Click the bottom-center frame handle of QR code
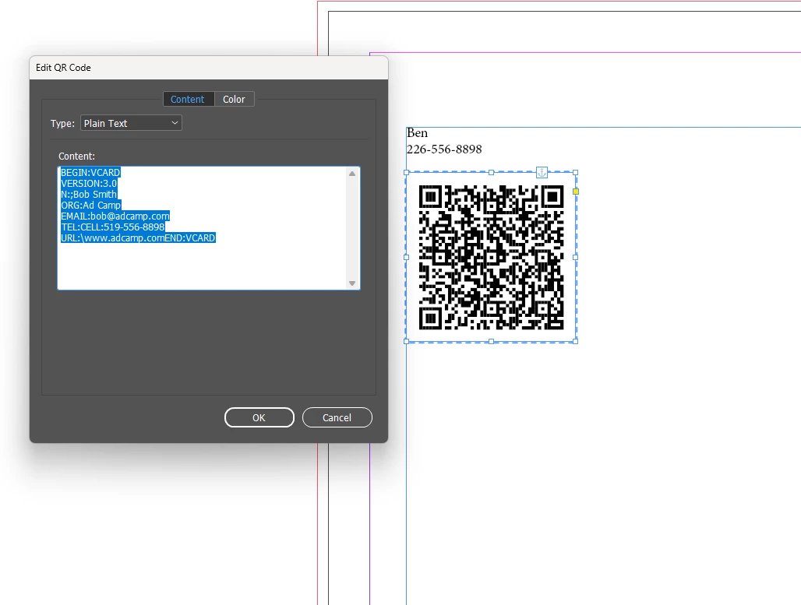The image size is (801, 605). (491, 342)
